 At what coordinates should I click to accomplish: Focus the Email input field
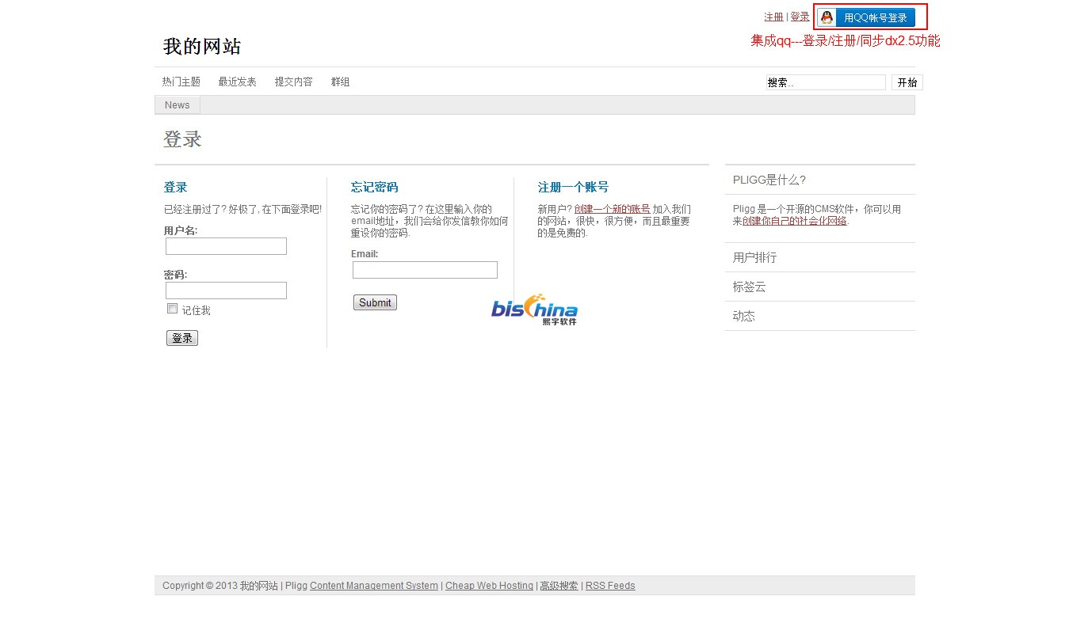[425, 270]
